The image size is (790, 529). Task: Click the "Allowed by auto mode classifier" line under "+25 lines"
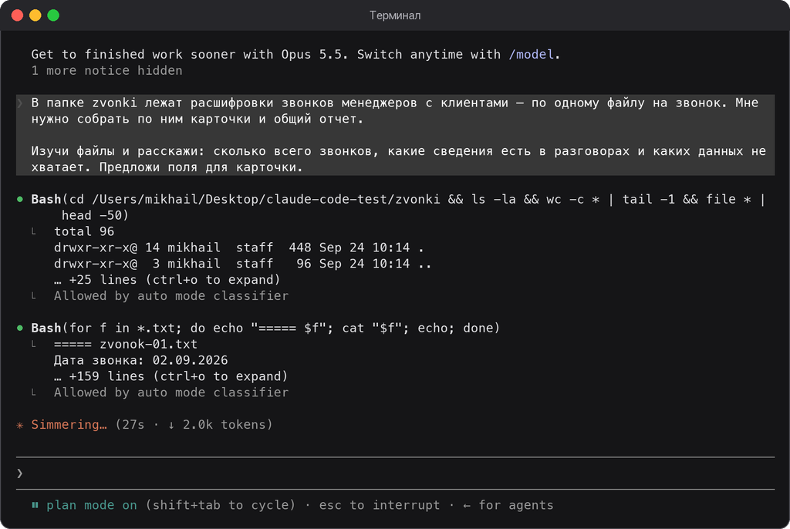[x=170, y=296]
